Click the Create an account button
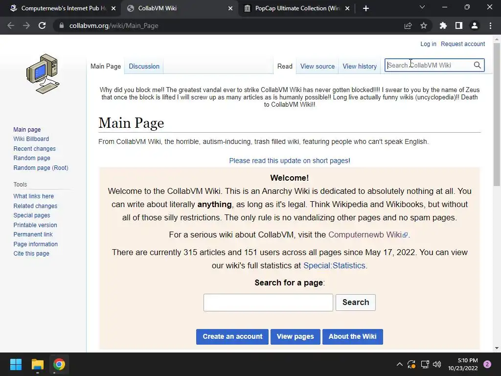Viewport: 501px width, 376px height. coord(232,336)
